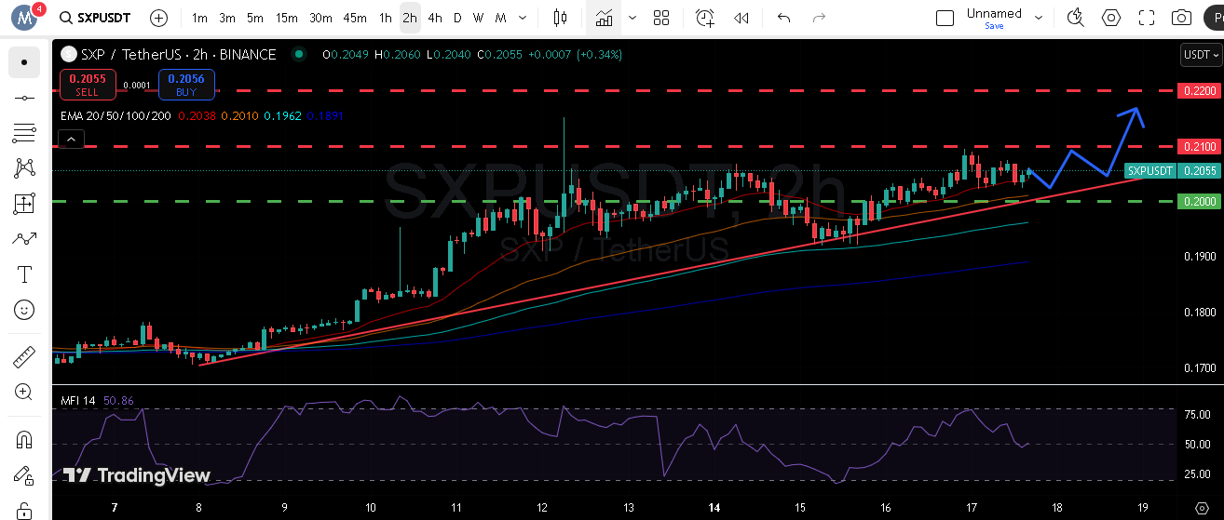Add a compare symbol with the plus icon
The width and height of the screenshot is (1224, 520).
pyautogui.click(x=159, y=18)
